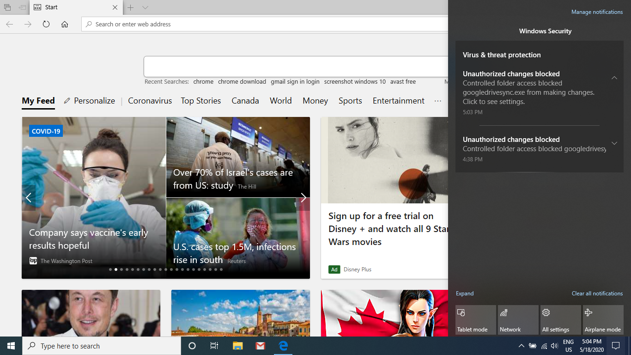
Task: Toggle the Network quick action tile
Action: coord(518,320)
